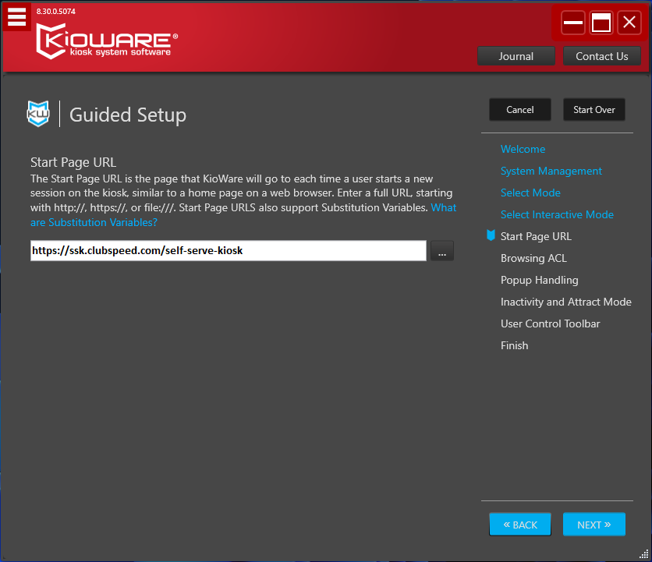Open Contact Us
The width and height of the screenshot is (652, 562).
pyautogui.click(x=601, y=56)
